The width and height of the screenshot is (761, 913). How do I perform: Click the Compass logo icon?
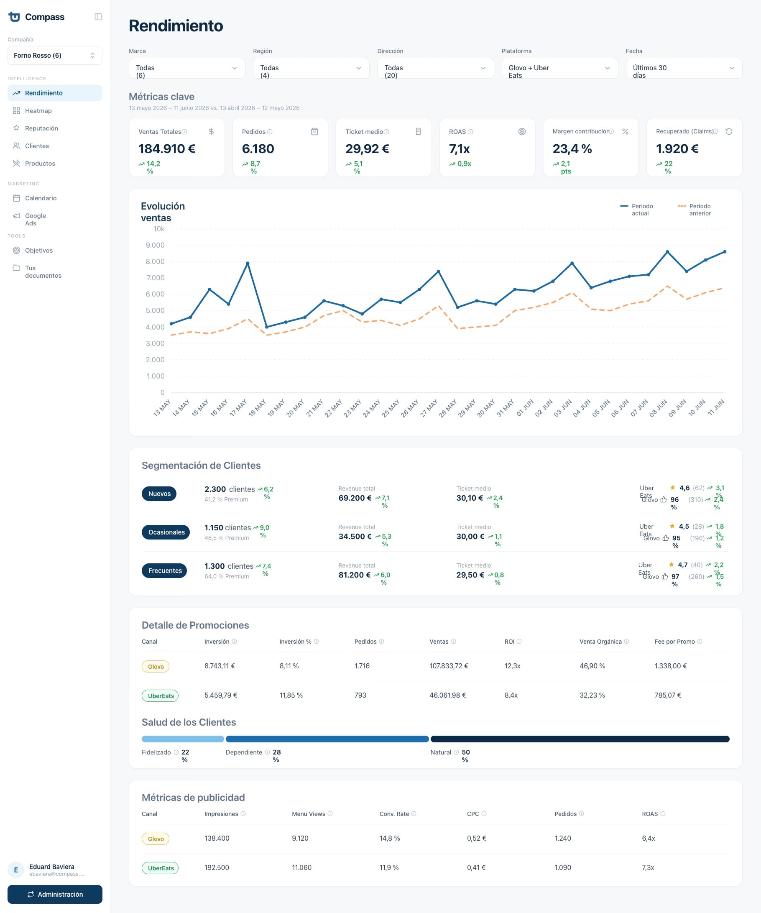(x=14, y=17)
